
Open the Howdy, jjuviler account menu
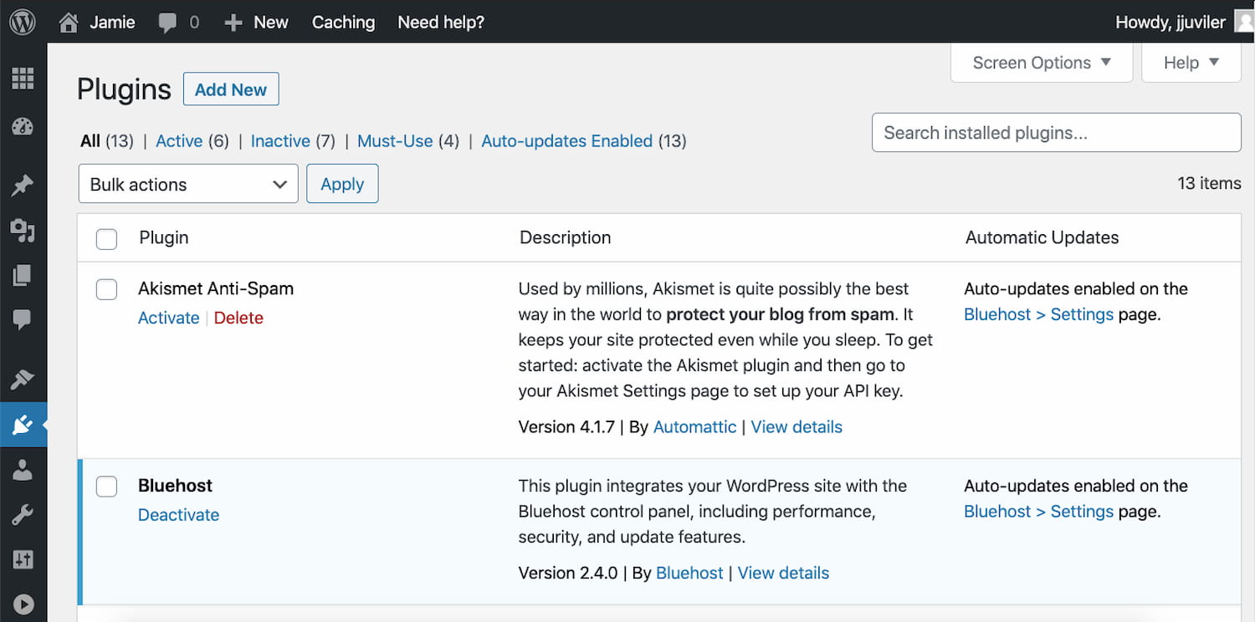click(x=1170, y=23)
